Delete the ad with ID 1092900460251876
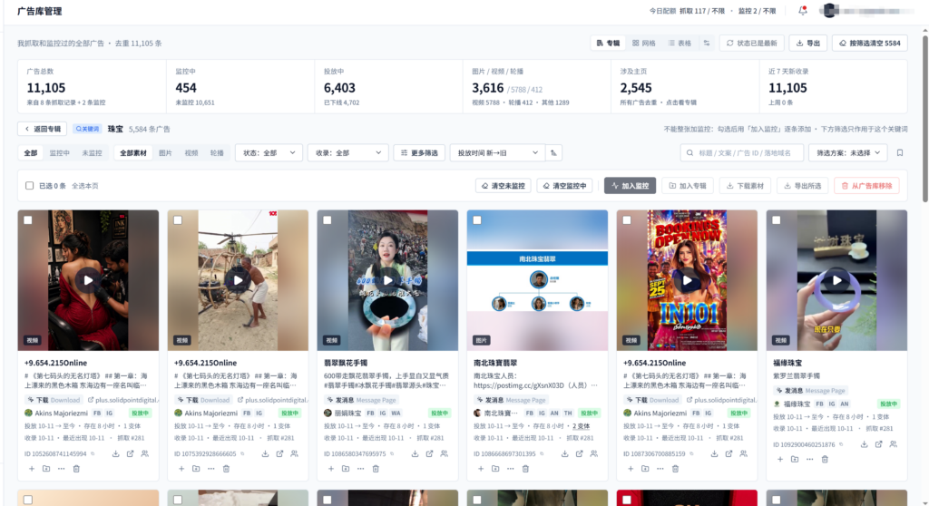This screenshot has width=929, height=506. 825,459
